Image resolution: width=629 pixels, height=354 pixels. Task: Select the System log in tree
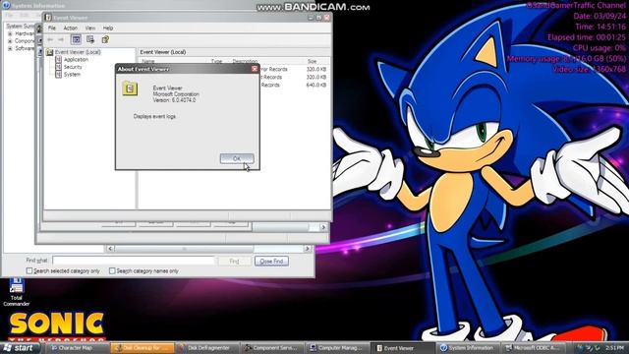(x=72, y=75)
